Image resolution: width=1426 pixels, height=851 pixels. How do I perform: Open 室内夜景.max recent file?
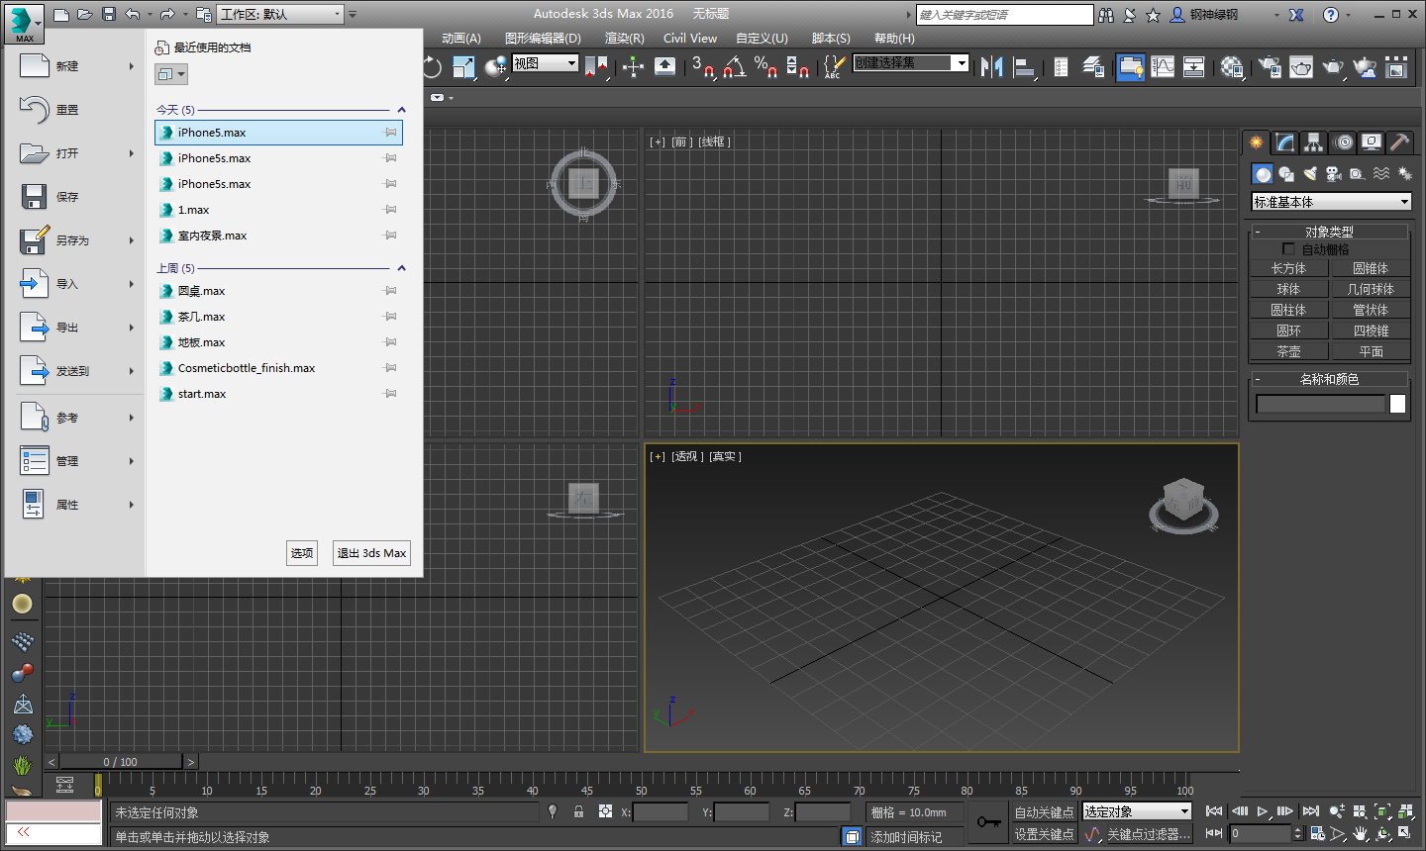click(278, 236)
